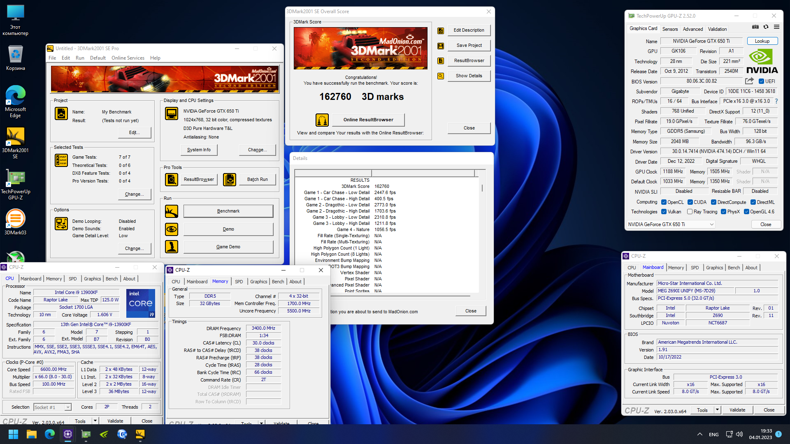The image size is (790, 444).
Task: Click the Pro Tools ResultBrowser magnifier icon
Action: (x=172, y=180)
